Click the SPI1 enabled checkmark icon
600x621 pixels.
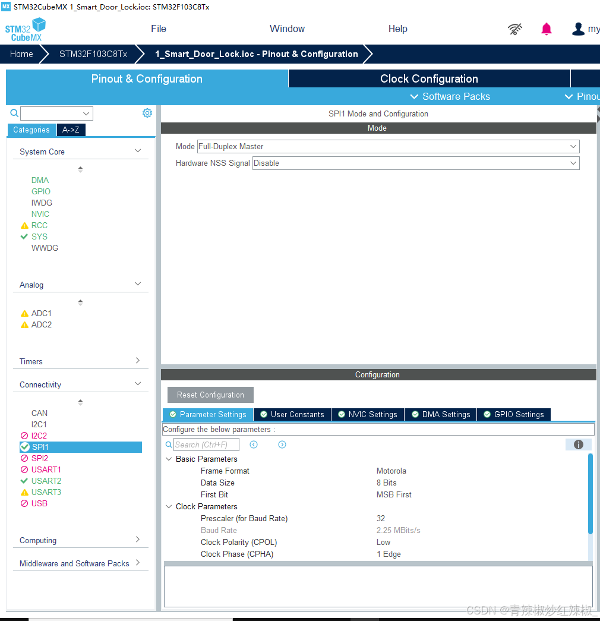tap(25, 447)
